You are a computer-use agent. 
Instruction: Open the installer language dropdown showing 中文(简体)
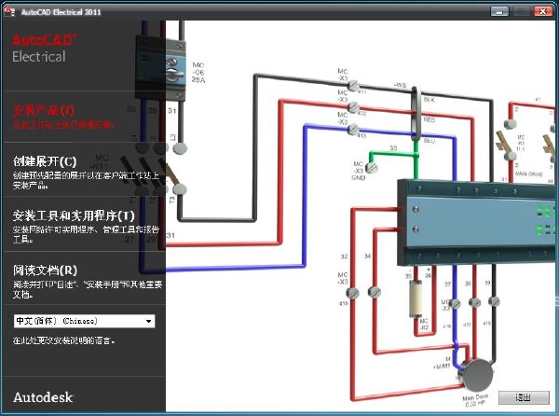[85, 321]
